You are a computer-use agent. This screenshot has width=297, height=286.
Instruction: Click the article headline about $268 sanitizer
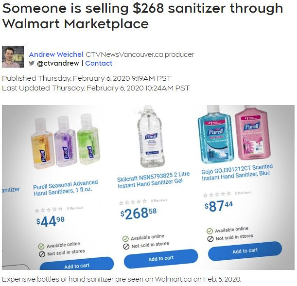[142, 15]
